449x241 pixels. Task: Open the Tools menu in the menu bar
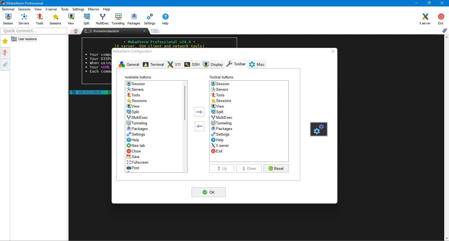(x=65, y=9)
